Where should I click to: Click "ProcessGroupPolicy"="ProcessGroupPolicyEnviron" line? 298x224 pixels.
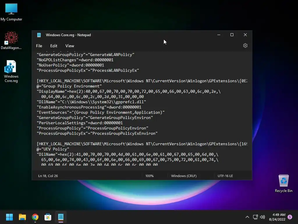tap(92, 128)
